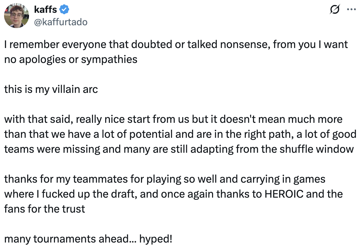This screenshot has height=250, width=360.
Task: Open the three-dot More options menu
Action: point(351,10)
